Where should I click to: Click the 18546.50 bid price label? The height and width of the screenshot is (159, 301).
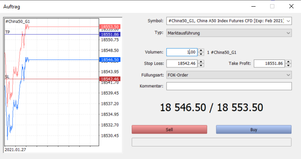[110, 60]
